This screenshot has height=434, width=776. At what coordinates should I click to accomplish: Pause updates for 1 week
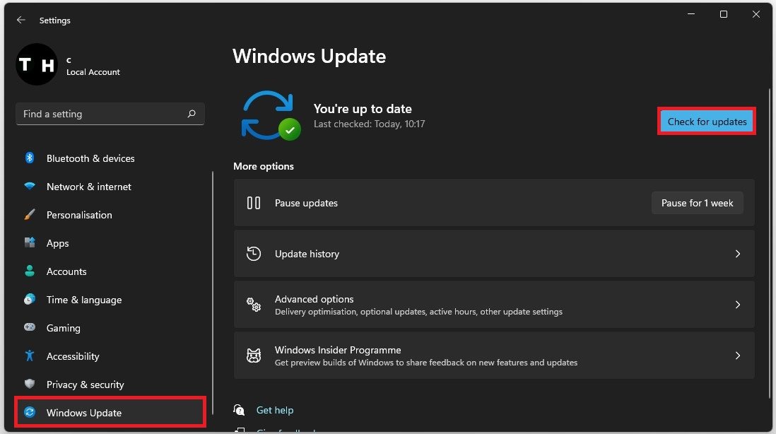coord(698,203)
